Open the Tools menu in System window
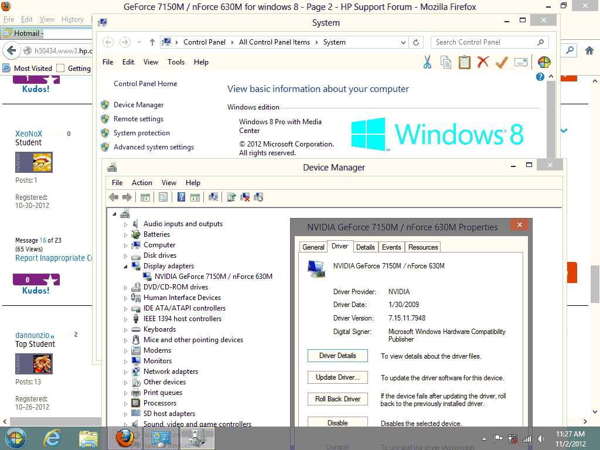The image size is (600, 450). point(176,62)
